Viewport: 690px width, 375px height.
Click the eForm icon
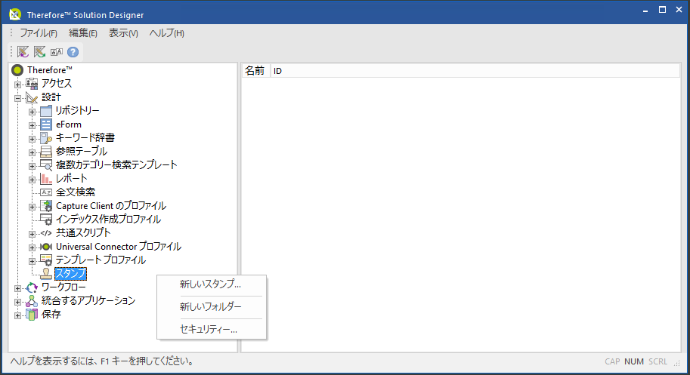coord(46,124)
